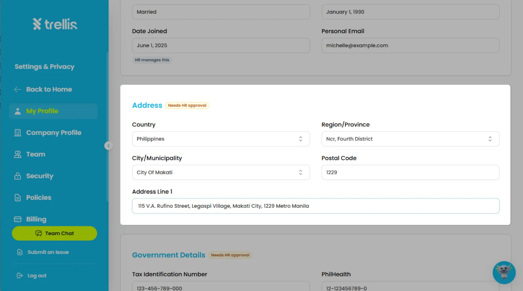
Task: Click the Company Profile building icon
Action: click(x=18, y=133)
